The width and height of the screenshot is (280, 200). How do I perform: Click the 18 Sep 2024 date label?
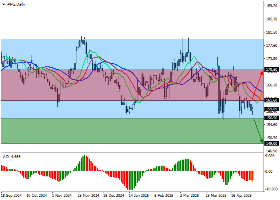click(12, 196)
